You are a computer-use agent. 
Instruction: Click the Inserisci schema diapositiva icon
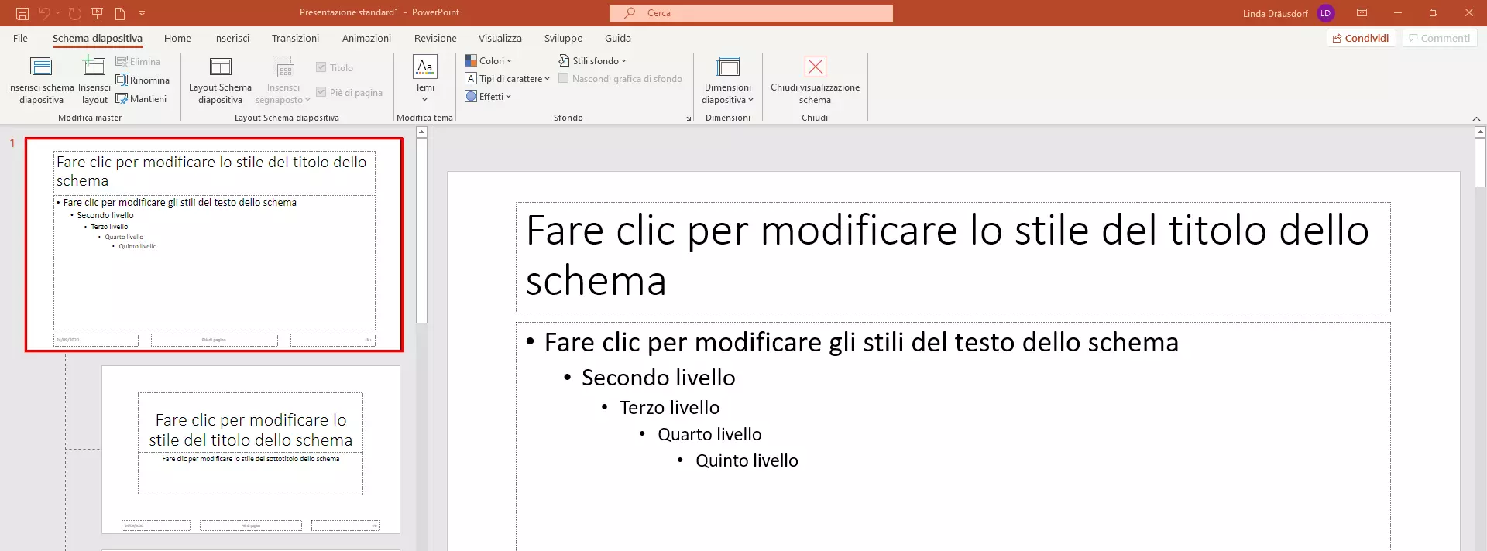click(41, 67)
